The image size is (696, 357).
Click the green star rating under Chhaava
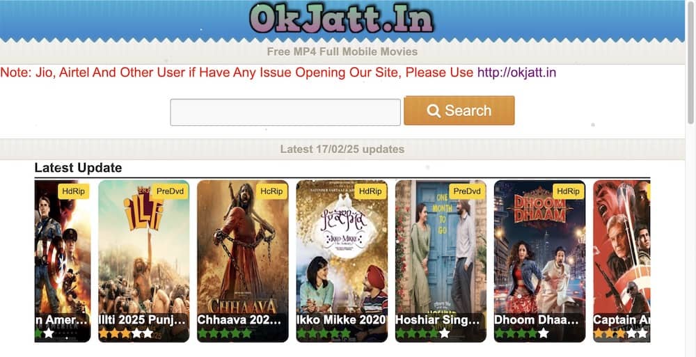tap(225, 333)
